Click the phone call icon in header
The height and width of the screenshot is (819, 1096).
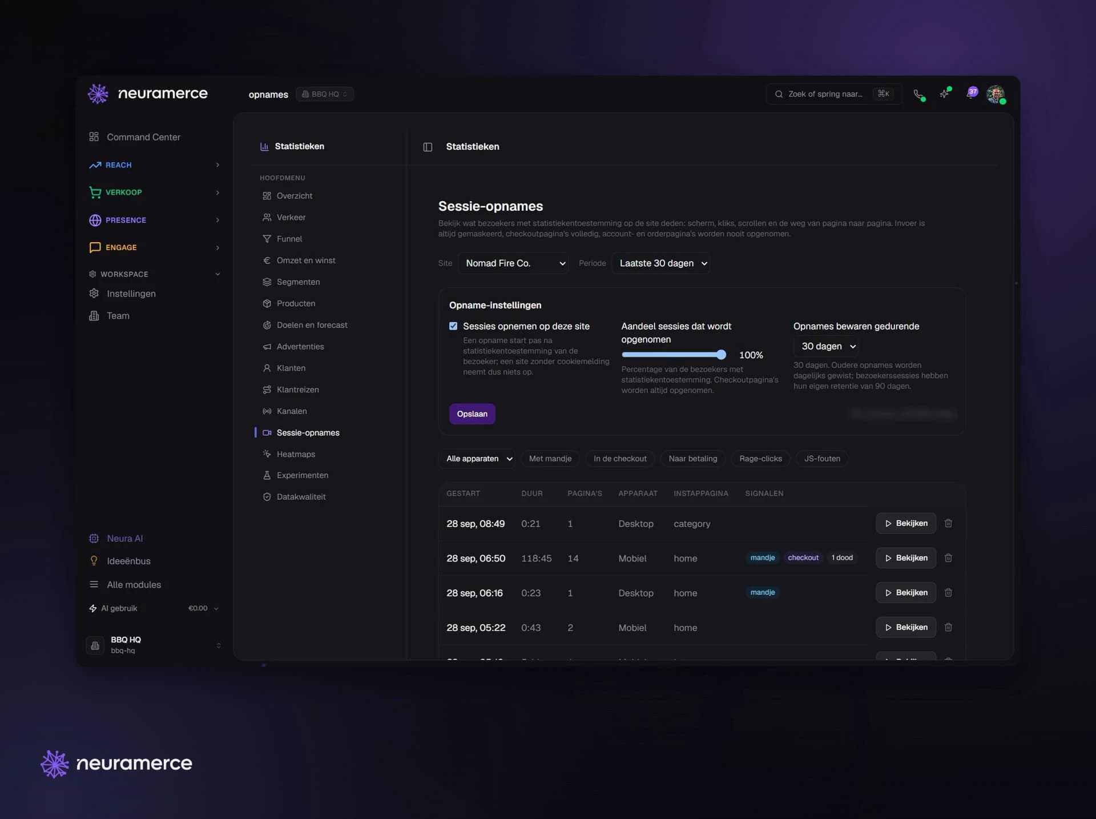click(x=918, y=94)
